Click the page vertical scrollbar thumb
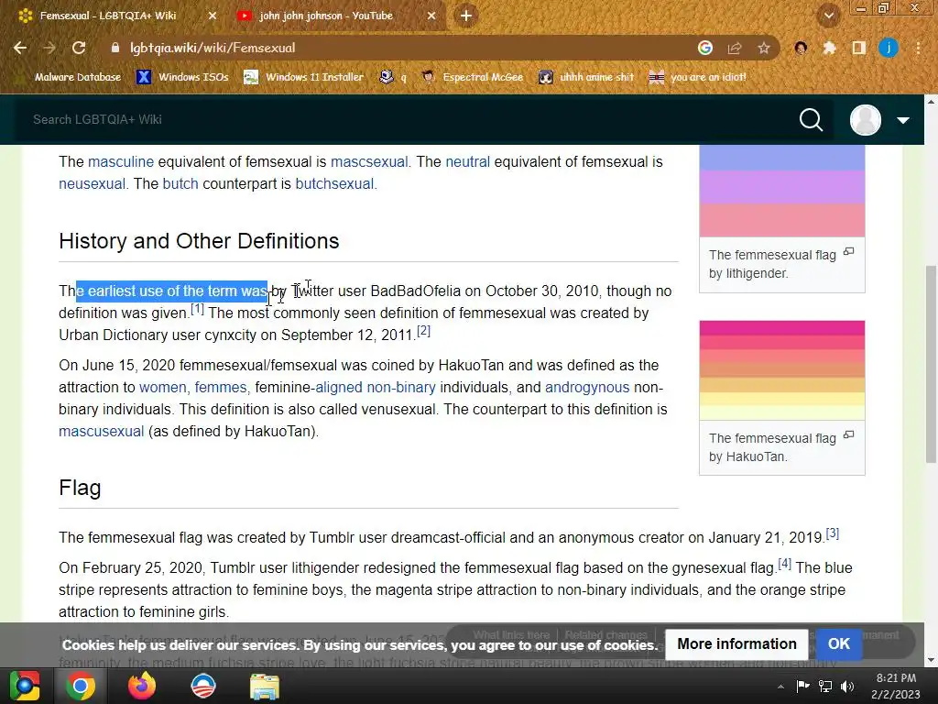Screen dimensions: 938x704 tap(931, 364)
